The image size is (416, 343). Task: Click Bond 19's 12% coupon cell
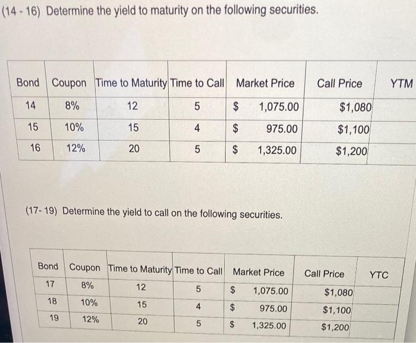click(x=89, y=320)
